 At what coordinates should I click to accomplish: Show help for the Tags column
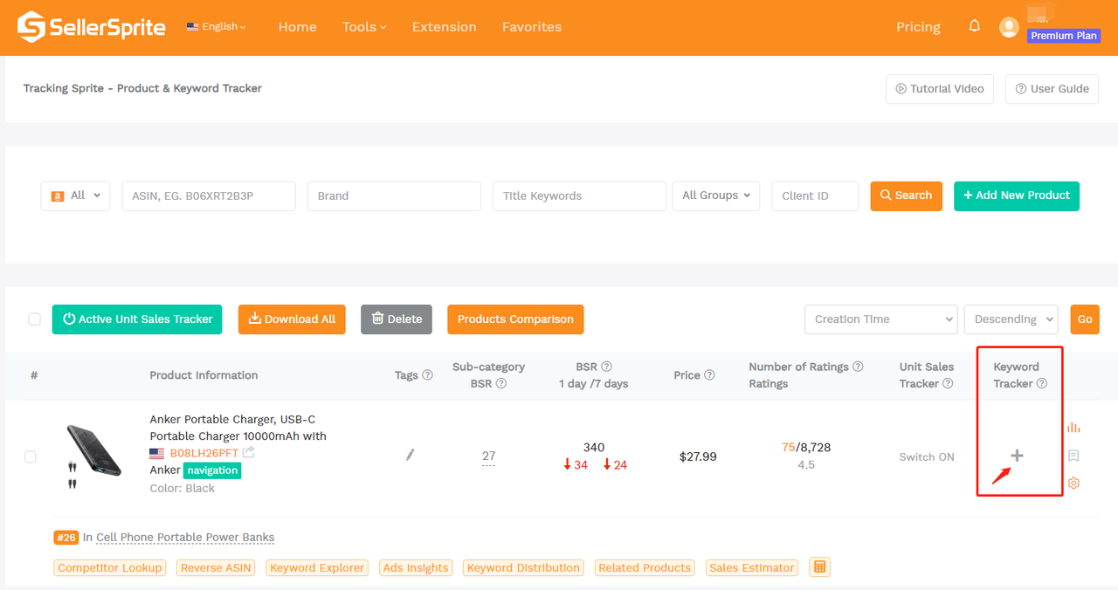[427, 375]
